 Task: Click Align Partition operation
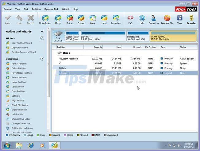pyautogui.click(x=15, y=100)
